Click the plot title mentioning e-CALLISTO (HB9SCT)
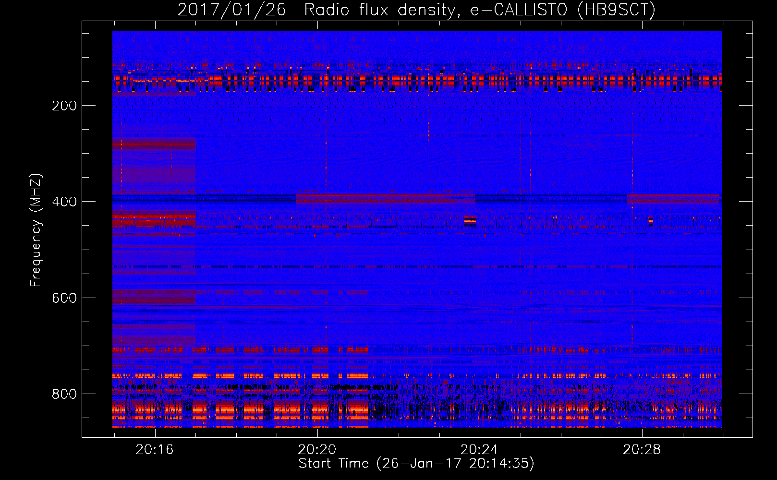 click(x=416, y=10)
